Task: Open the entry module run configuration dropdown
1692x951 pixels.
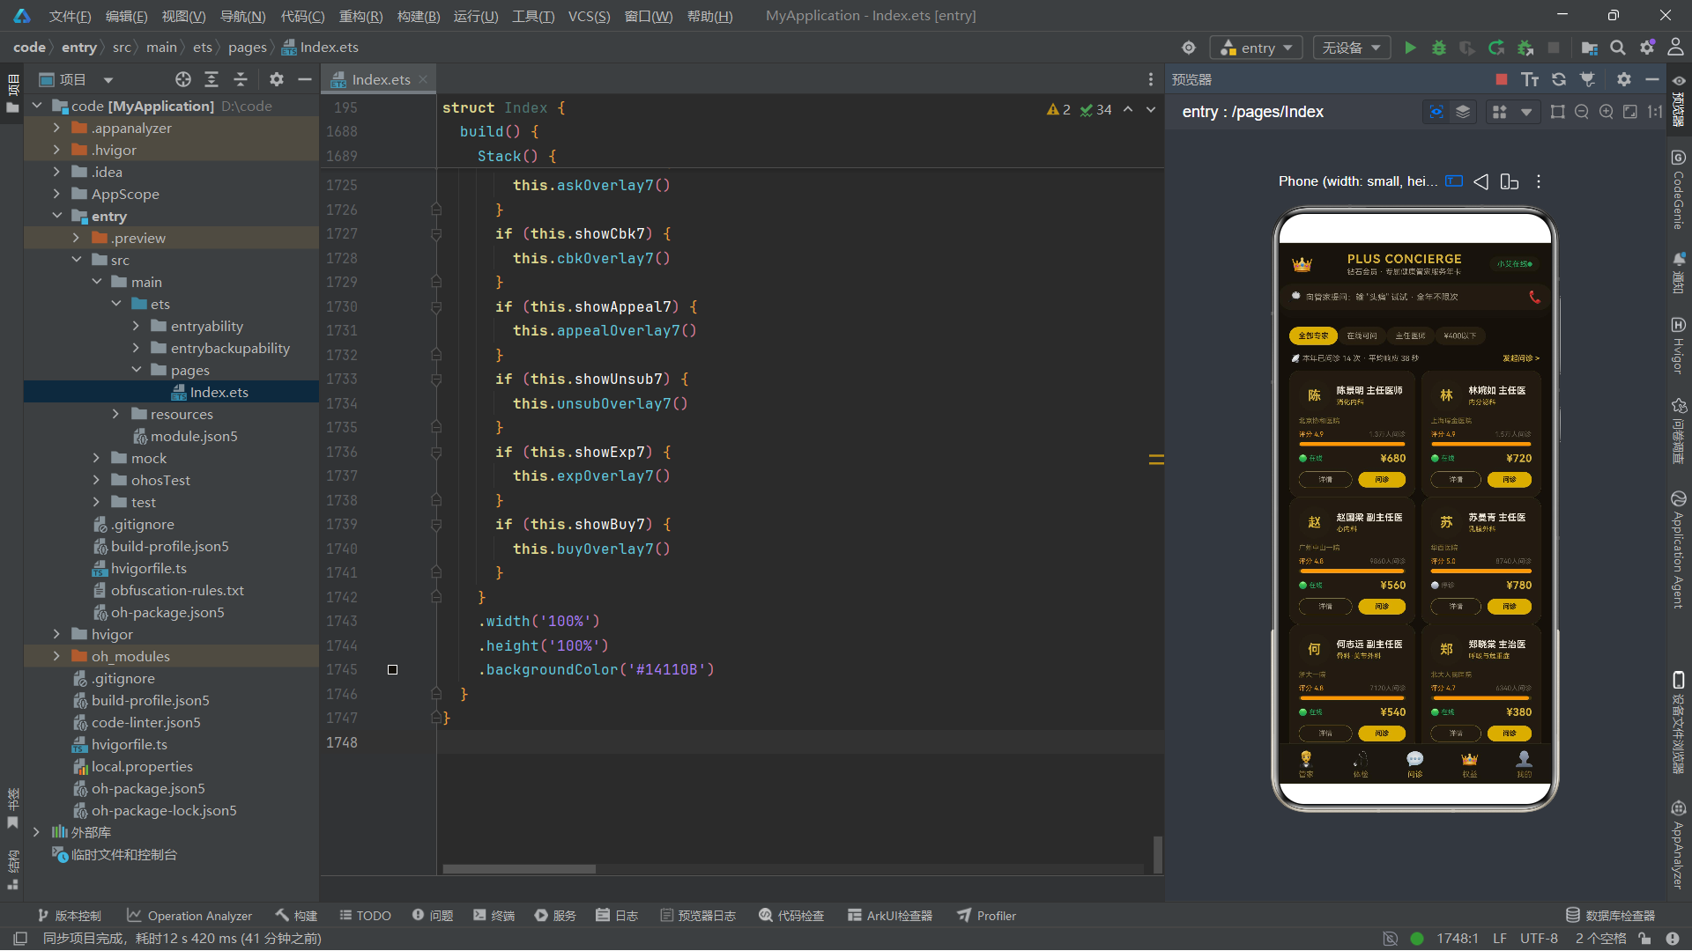Action: pos(1257,48)
